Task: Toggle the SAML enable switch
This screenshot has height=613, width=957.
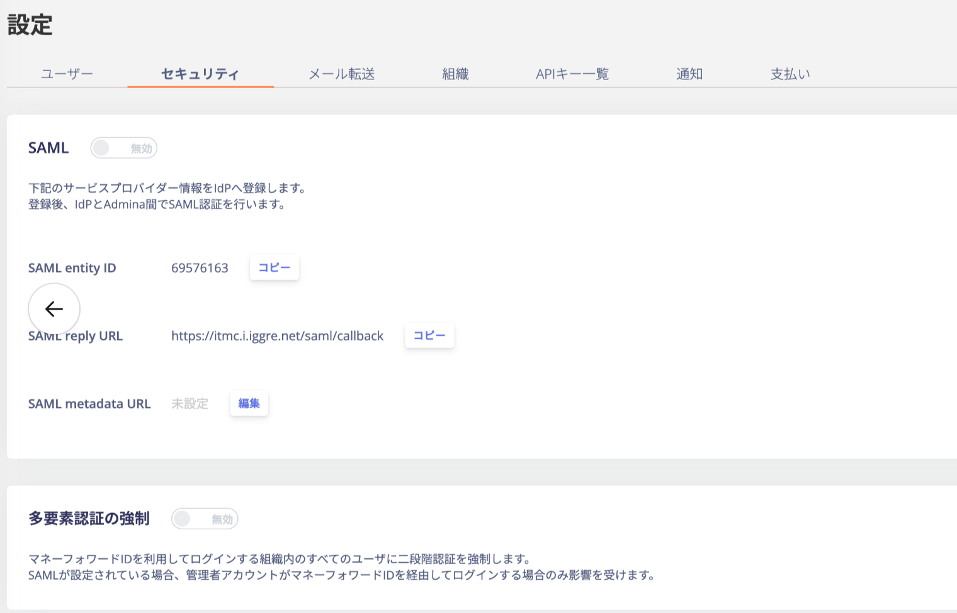Action: click(123, 148)
